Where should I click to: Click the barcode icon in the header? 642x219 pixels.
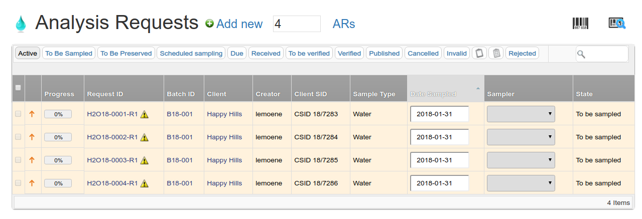coord(580,24)
